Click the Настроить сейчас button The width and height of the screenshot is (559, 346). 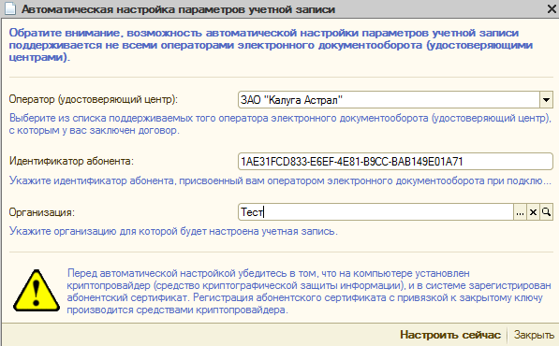tap(450, 335)
